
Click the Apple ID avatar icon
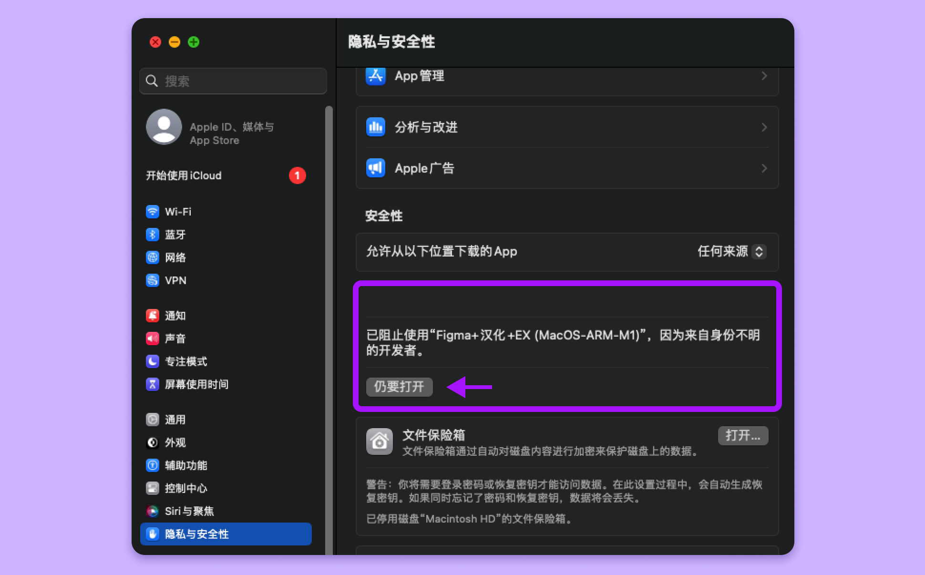pyautogui.click(x=164, y=127)
